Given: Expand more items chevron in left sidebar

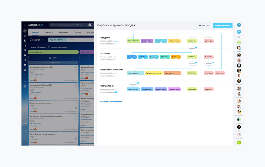Looking at the screenshot, I should point(25,75).
